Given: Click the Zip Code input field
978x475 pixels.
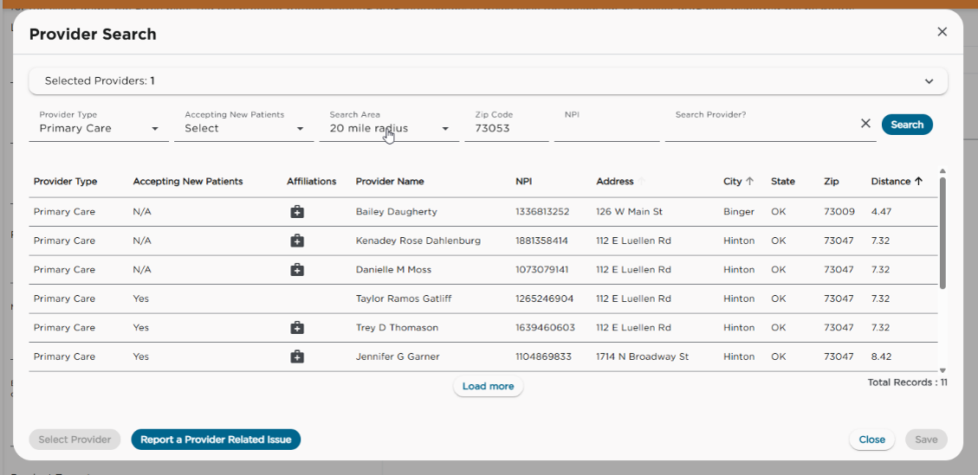Looking at the screenshot, I should (507, 128).
